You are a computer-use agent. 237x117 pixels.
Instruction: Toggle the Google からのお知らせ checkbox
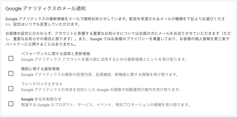click(11, 103)
